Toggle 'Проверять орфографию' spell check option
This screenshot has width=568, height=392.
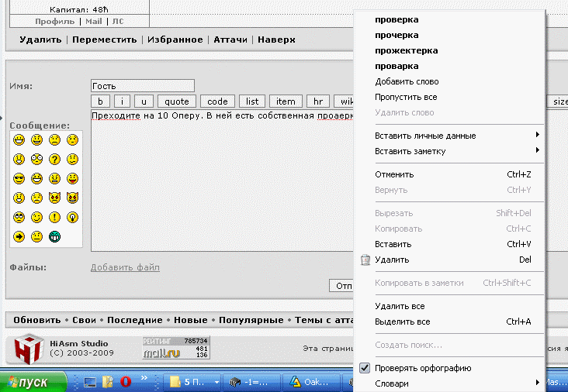click(423, 368)
